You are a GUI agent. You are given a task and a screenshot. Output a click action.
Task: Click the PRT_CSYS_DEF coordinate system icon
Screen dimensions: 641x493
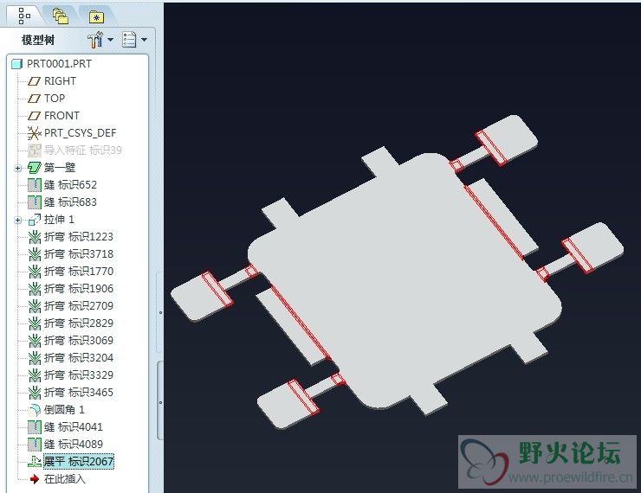pyautogui.click(x=35, y=133)
